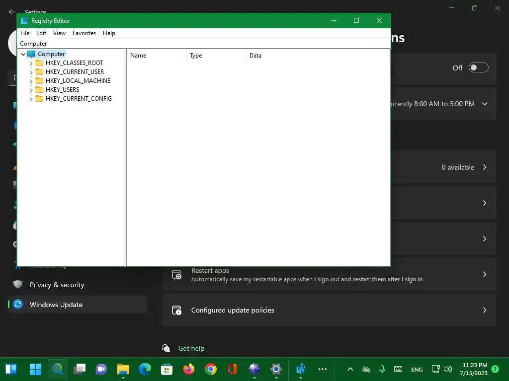Viewport: 509px width, 381px height.
Task: Open the notification count badge
Action: (495, 369)
